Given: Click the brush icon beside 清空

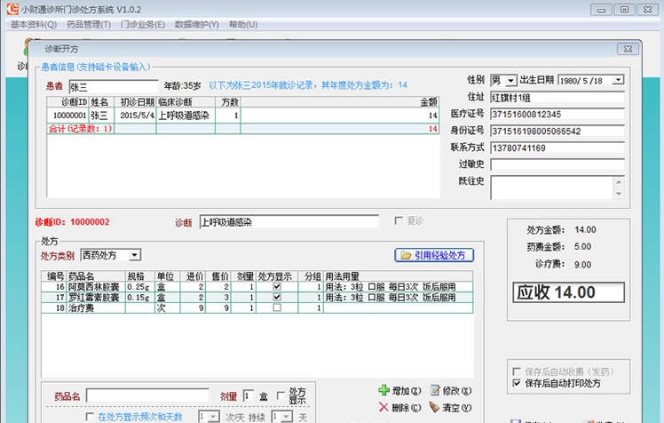Looking at the screenshot, I should point(434,407).
